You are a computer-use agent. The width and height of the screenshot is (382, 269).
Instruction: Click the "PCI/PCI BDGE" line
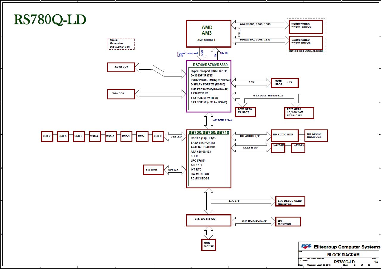(x=200, y=178)
